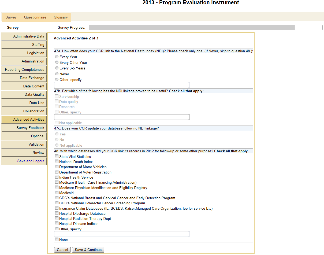Open the Survey Feedback section
Viewport: 324px width, 255px height.
pos(30,128)
